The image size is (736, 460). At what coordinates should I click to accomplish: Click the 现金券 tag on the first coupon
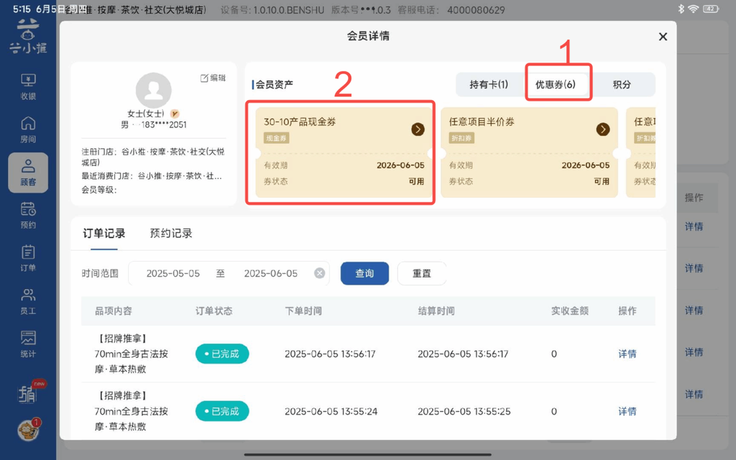(x=277, y=138)
